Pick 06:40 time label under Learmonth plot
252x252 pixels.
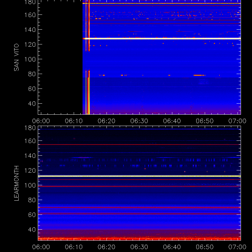pyautogui.click(x=172, y=247)
